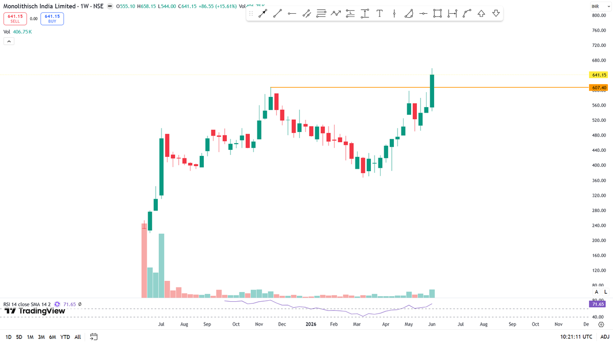
Task: Click the Vol 406.75K legend label
Action: [18, 32]
